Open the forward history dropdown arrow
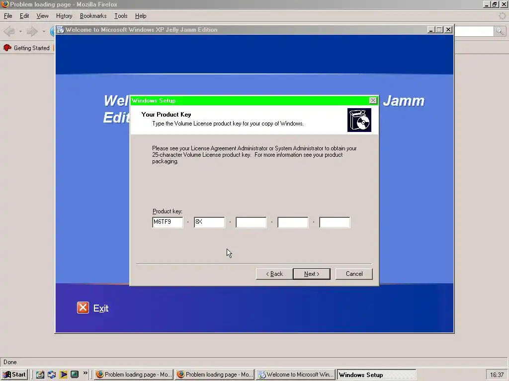This screenshot has width=509, height=381. 44,31
